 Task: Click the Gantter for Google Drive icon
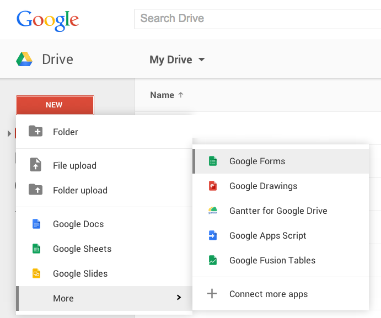point(212,211)
